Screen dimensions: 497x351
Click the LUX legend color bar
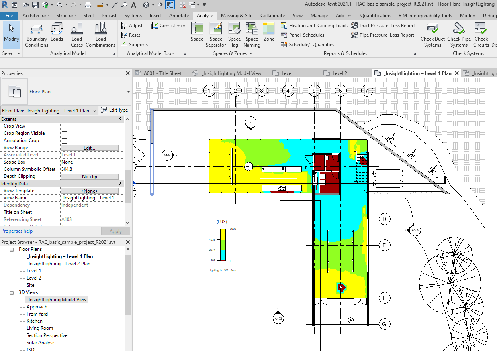click(x=224, y=245)
